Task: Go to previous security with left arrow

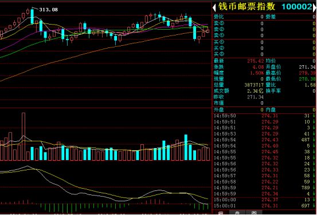Action: pos(214,7)
